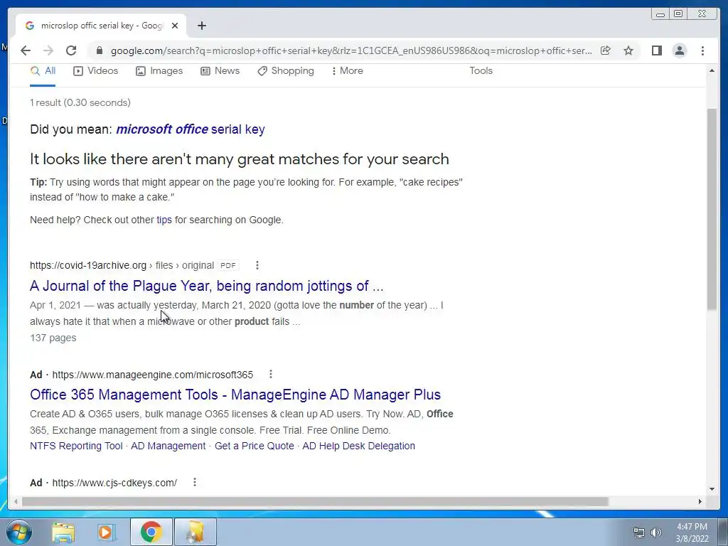
Task: Click the cjs-cdkeys.com ad URL
Action: pos(114,483)
